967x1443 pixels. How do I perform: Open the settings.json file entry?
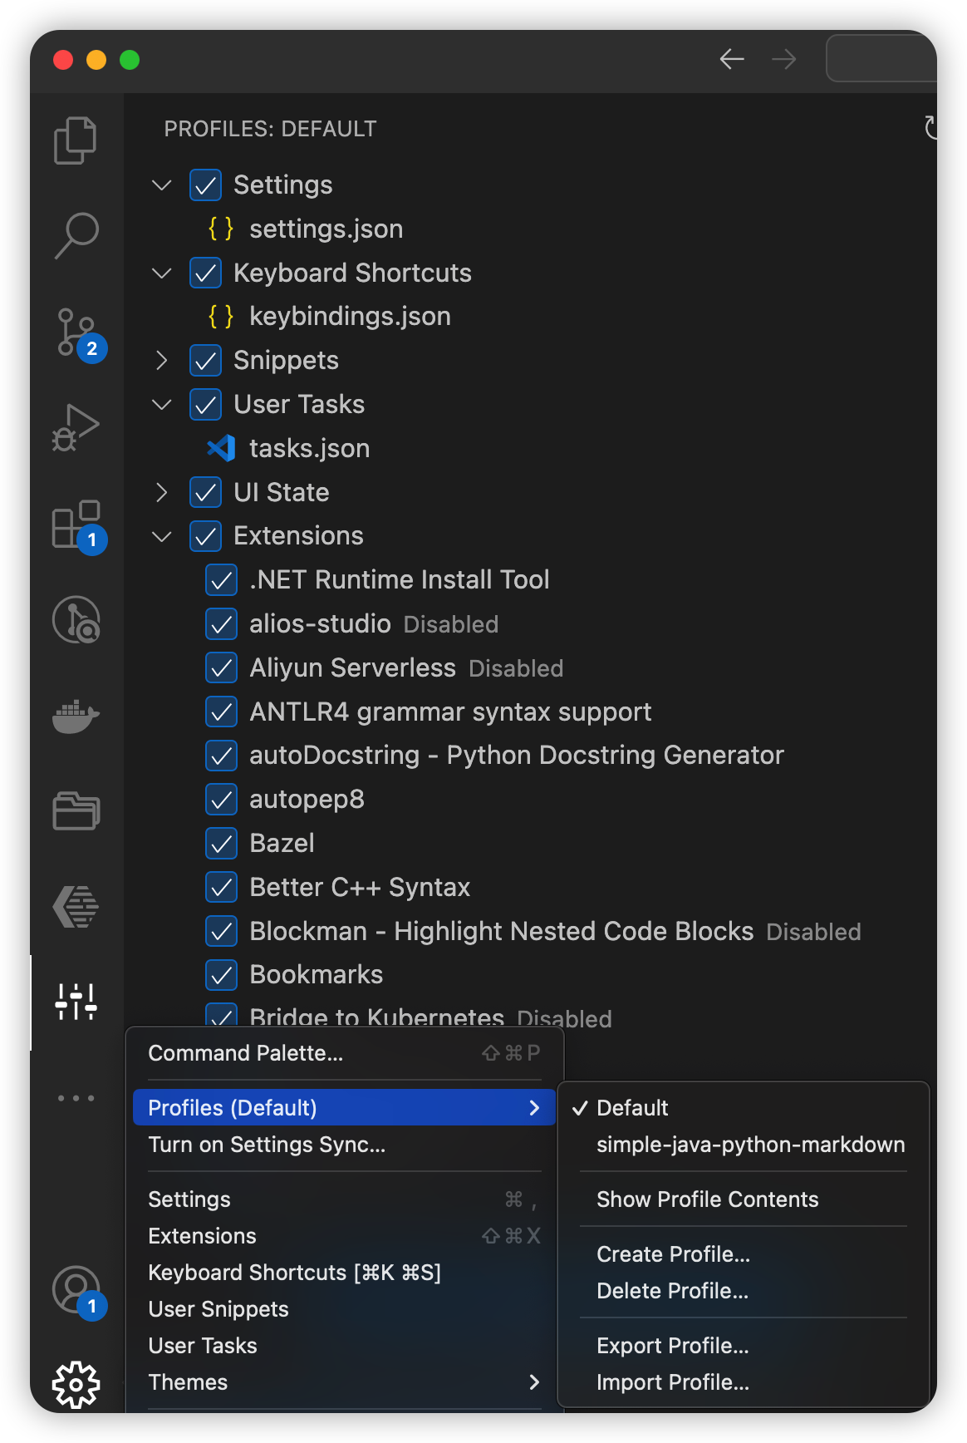click(326, 229)
